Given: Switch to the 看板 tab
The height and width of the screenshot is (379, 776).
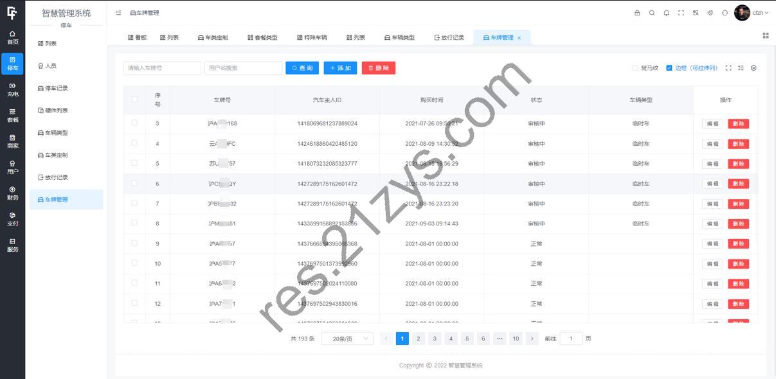Looking at the screenshot, I should [138, 37].
